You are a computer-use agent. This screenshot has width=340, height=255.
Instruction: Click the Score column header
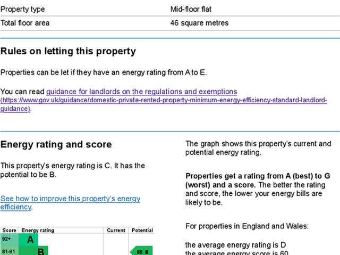[10, 231]
